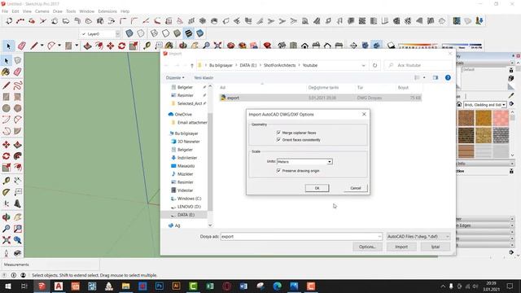
Task: Select OneDrive in navigation pane
Action: pyautogui.click(x=183, y=114)
